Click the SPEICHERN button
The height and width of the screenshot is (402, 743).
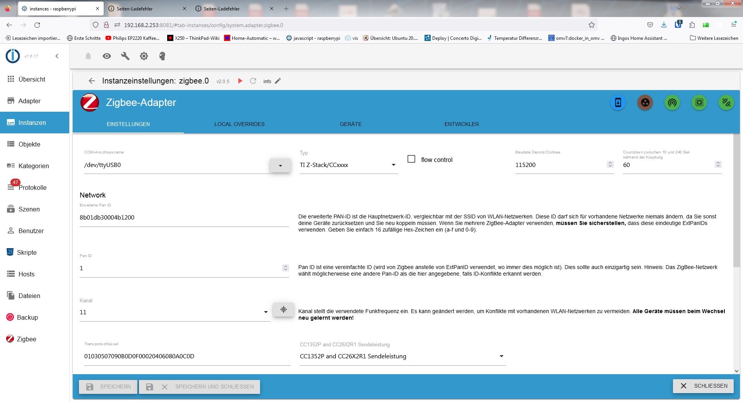pyautogui.click(x=108, y=387)
